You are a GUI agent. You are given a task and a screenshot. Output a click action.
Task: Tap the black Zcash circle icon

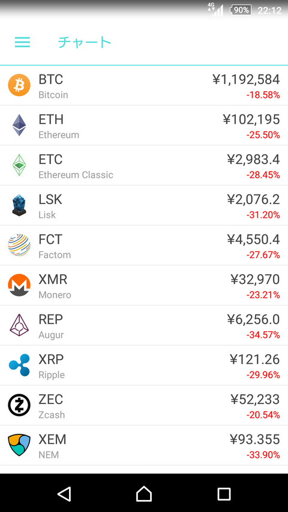click(19, 405)
